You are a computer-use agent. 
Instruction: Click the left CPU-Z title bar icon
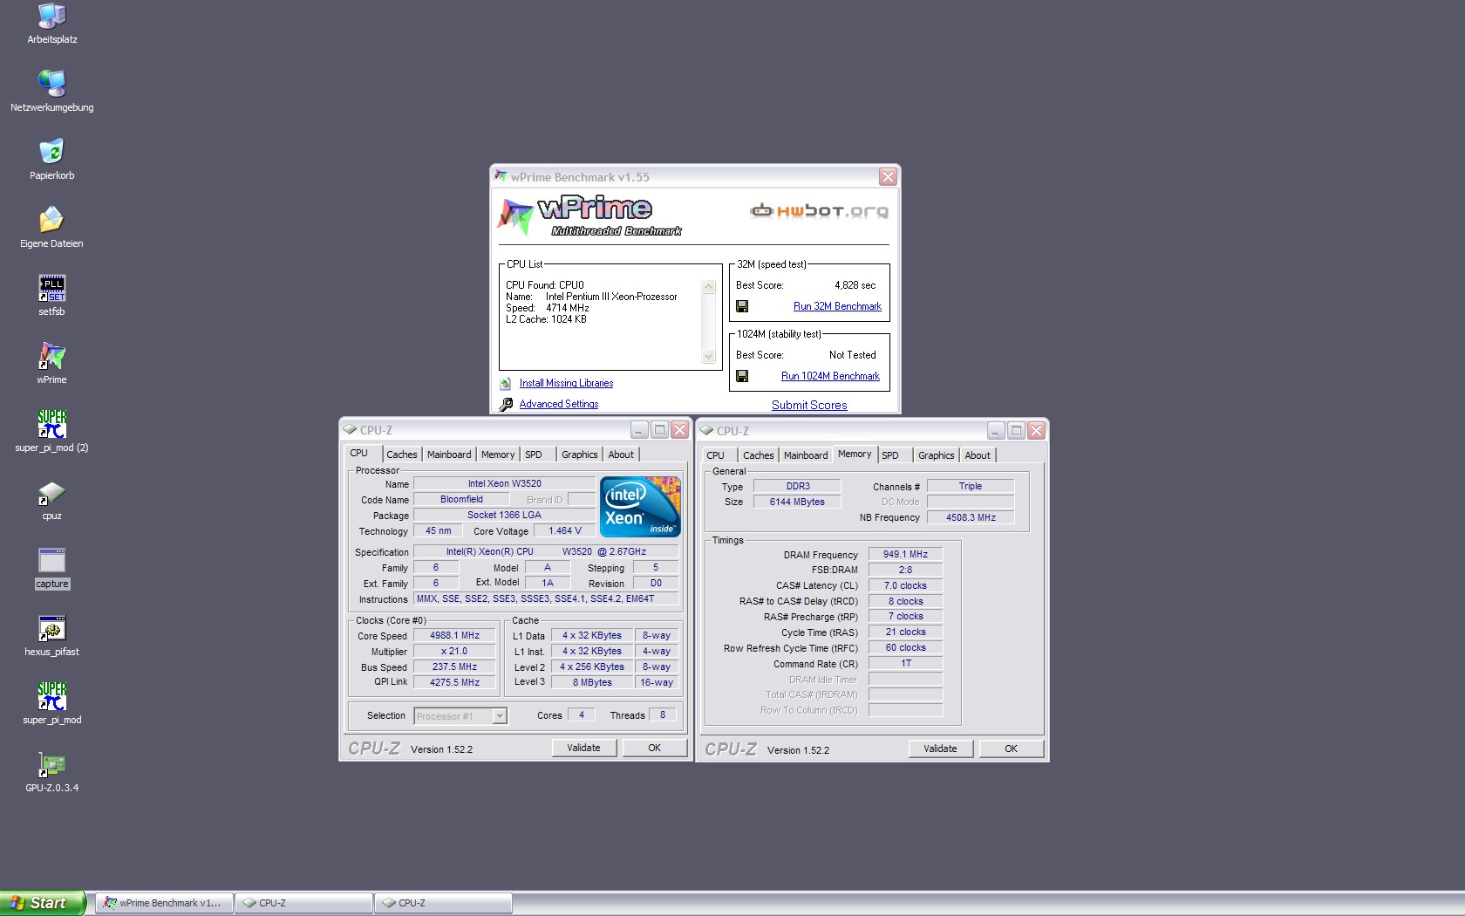[x=350, y=430]
